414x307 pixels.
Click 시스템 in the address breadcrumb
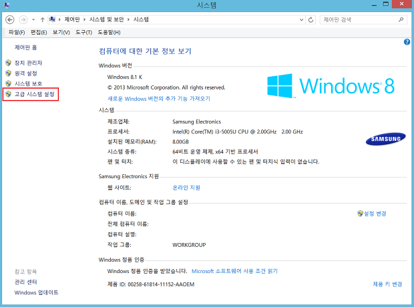[141, 19]
